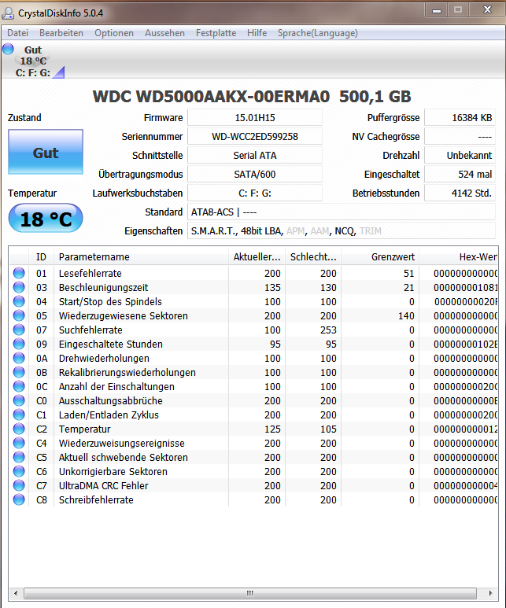Click status orb of Wiederzuweisungsereignisse row
The image size is (506, 608).
19,443
